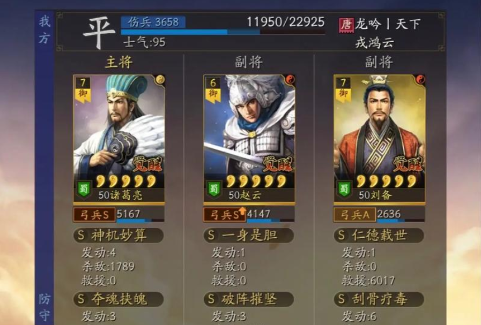Click the red 唐 alliance badge
This screenshot has height=325, width=481.
[346, 25]
